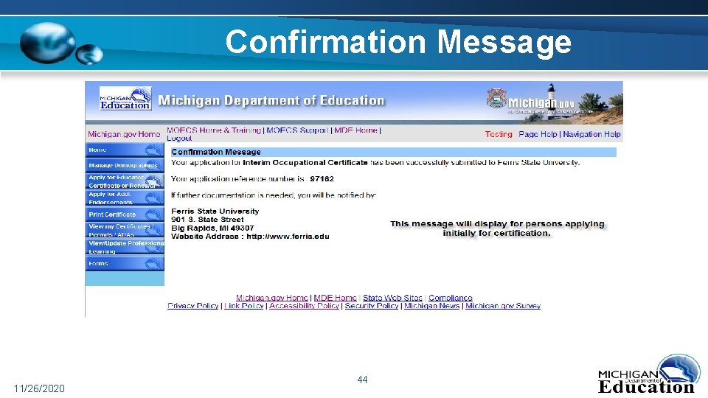Click the slide number 44
Screen dimensions: 708x398
coord(362,380)
